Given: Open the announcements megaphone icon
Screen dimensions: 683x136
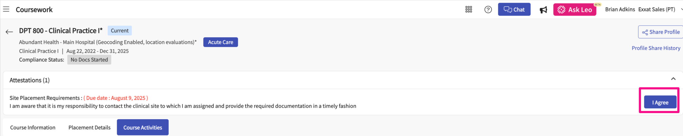Looking at the screenshot, I should [543, 10].
